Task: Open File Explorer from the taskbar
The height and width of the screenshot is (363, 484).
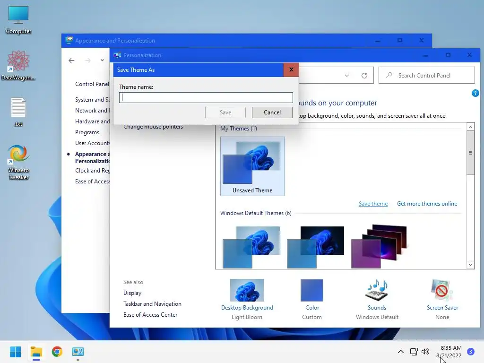Action: click(36, 352)
